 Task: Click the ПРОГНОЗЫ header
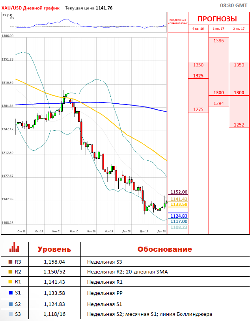(x=217, y=19)
